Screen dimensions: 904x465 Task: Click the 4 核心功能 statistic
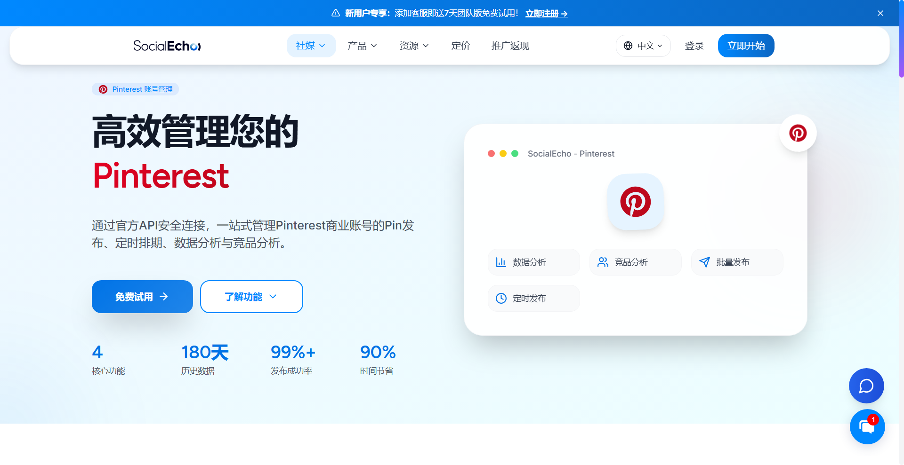coord(108,359)
